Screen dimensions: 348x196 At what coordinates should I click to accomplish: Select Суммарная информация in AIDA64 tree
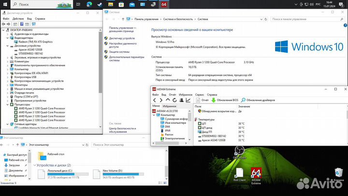tap(176, 119)
